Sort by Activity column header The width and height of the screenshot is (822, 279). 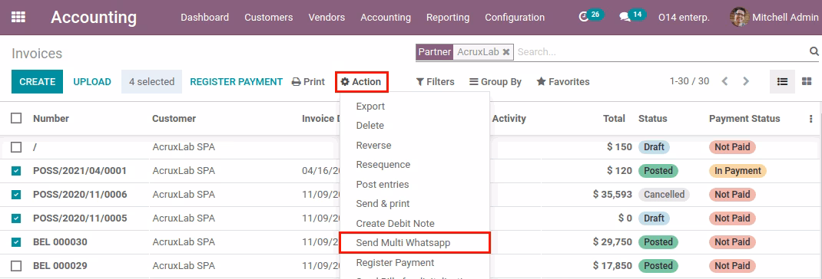(x=509, y=119)
